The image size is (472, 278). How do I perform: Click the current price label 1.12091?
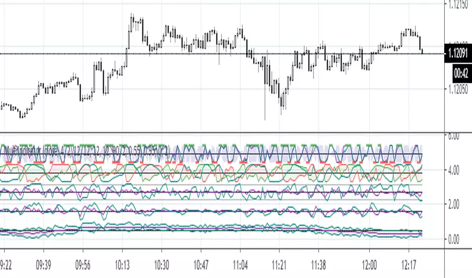[458, 54]
